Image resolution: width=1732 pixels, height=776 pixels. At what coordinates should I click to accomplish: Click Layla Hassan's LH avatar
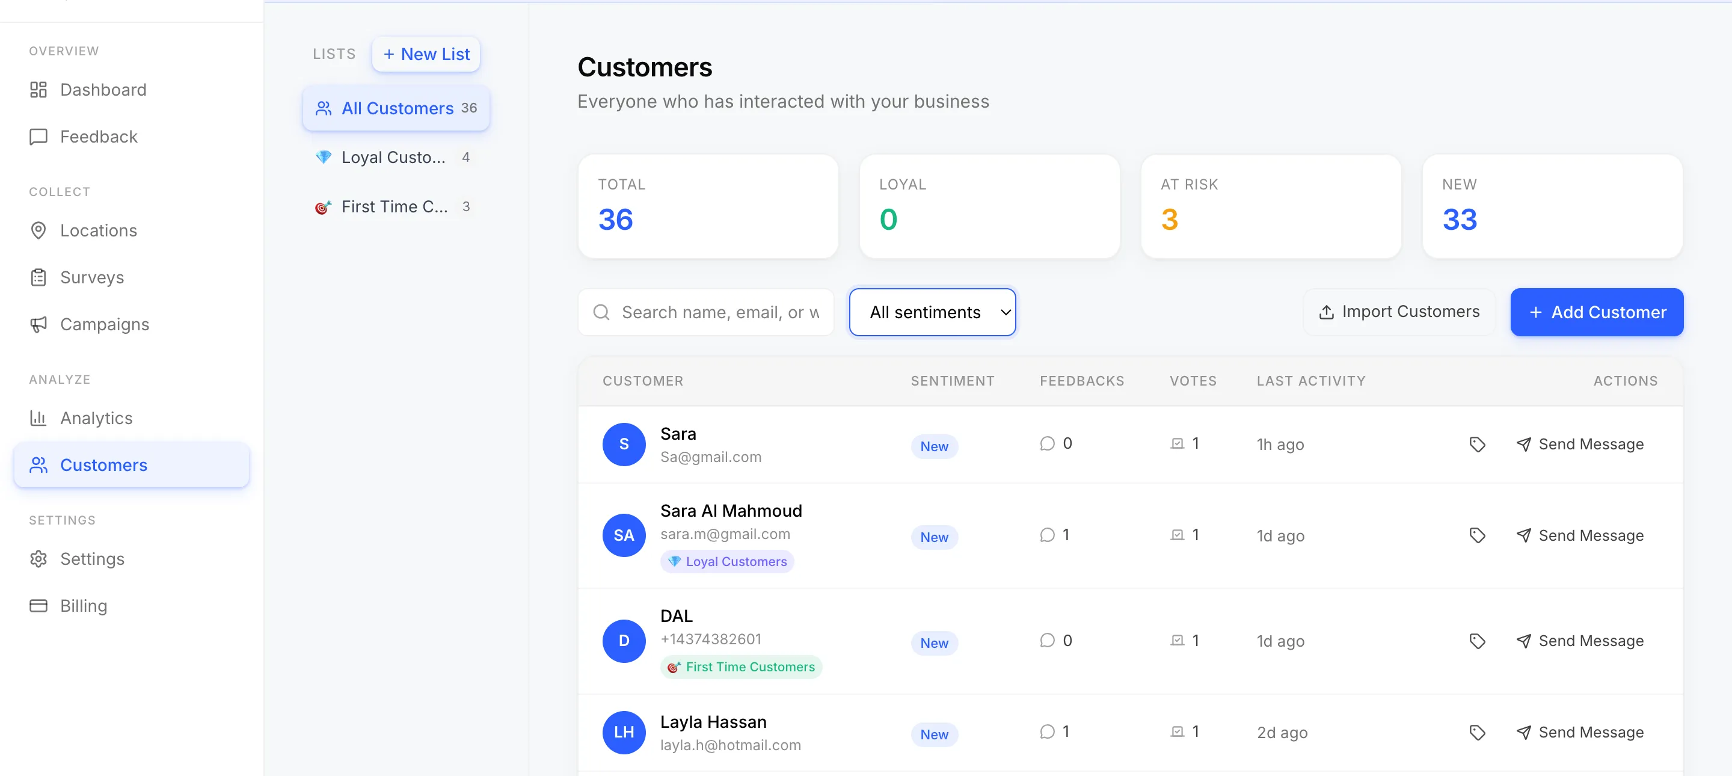pyautogui.click(x=624, y=733)
